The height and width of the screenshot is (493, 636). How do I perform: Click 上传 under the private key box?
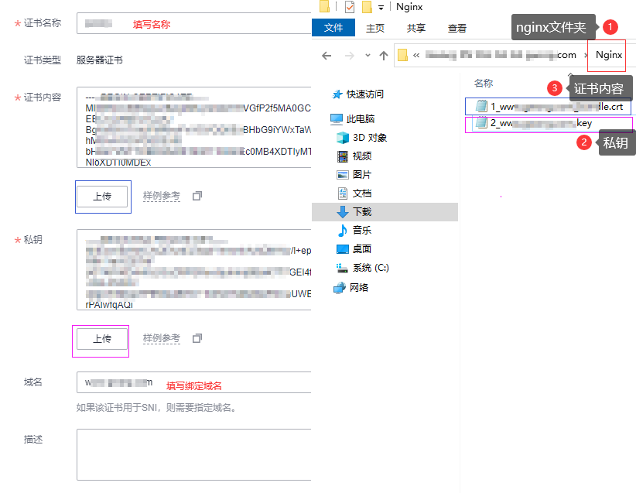102,339
